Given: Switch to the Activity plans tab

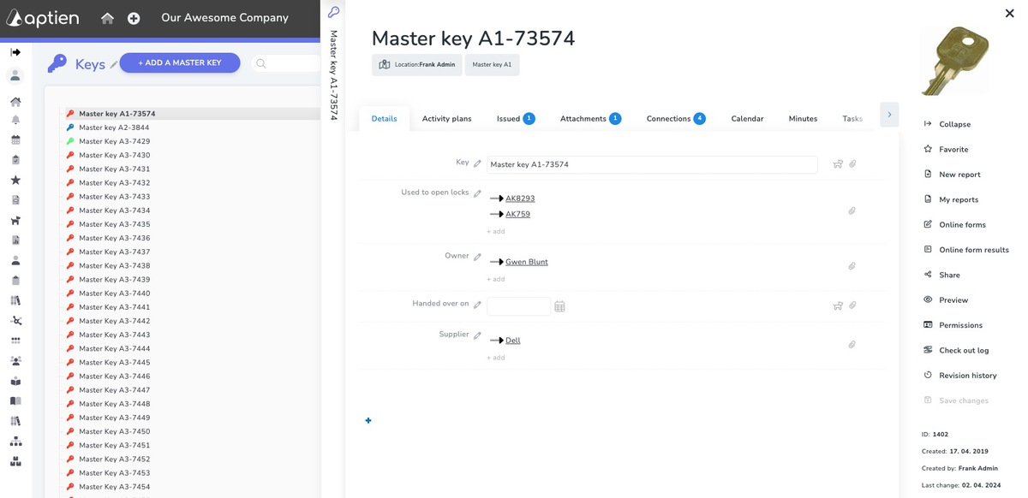Looking at the screenshot, I should [x=446, y=119].
